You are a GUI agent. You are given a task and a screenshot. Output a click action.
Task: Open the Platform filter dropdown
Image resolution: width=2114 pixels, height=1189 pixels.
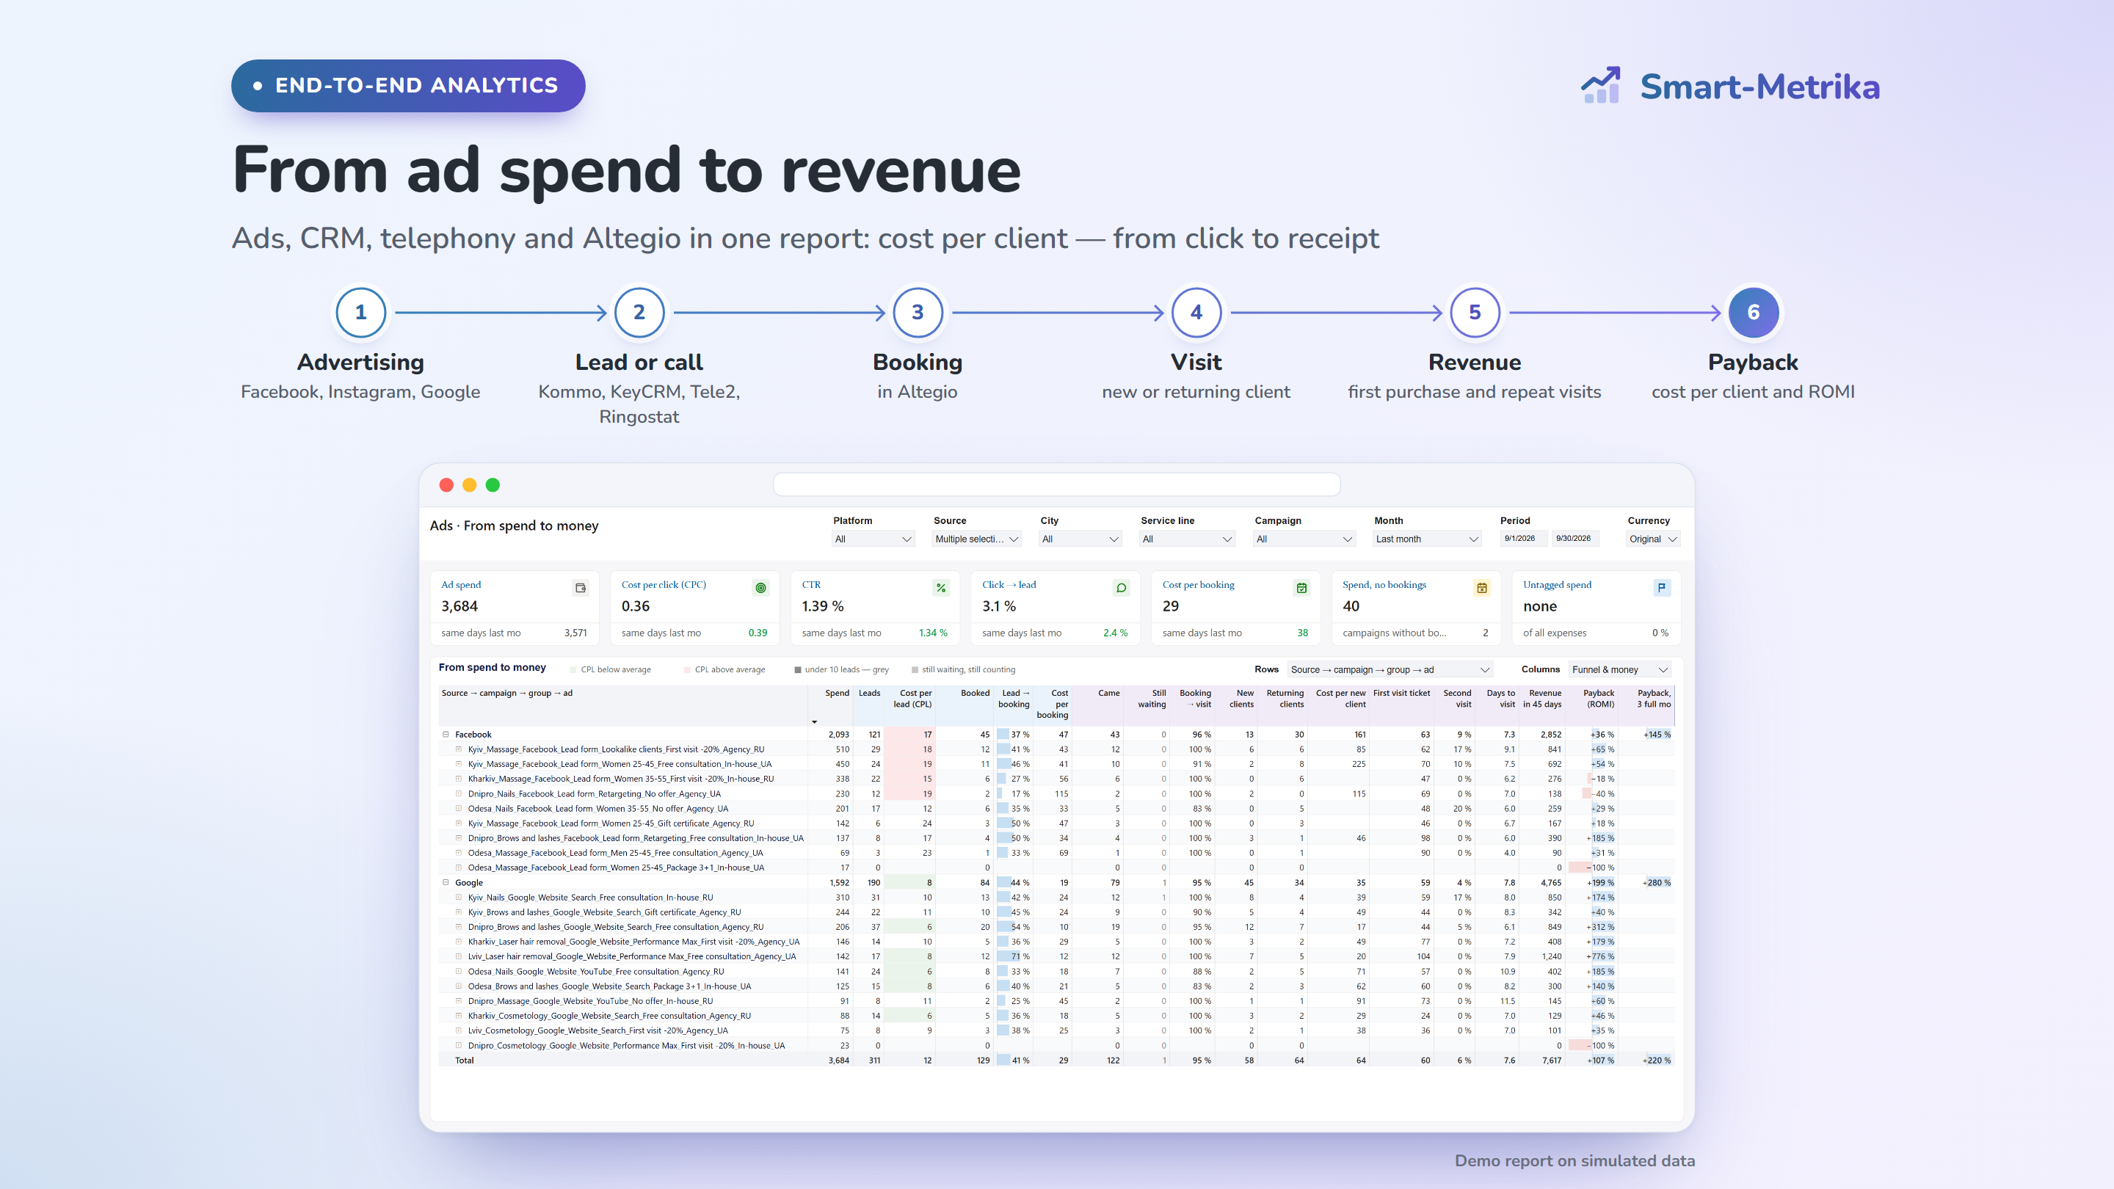coord(873,539)
